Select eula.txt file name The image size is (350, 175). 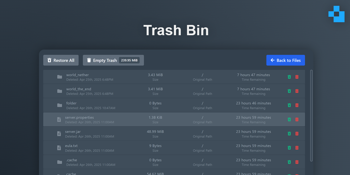[x=71, y=146]
